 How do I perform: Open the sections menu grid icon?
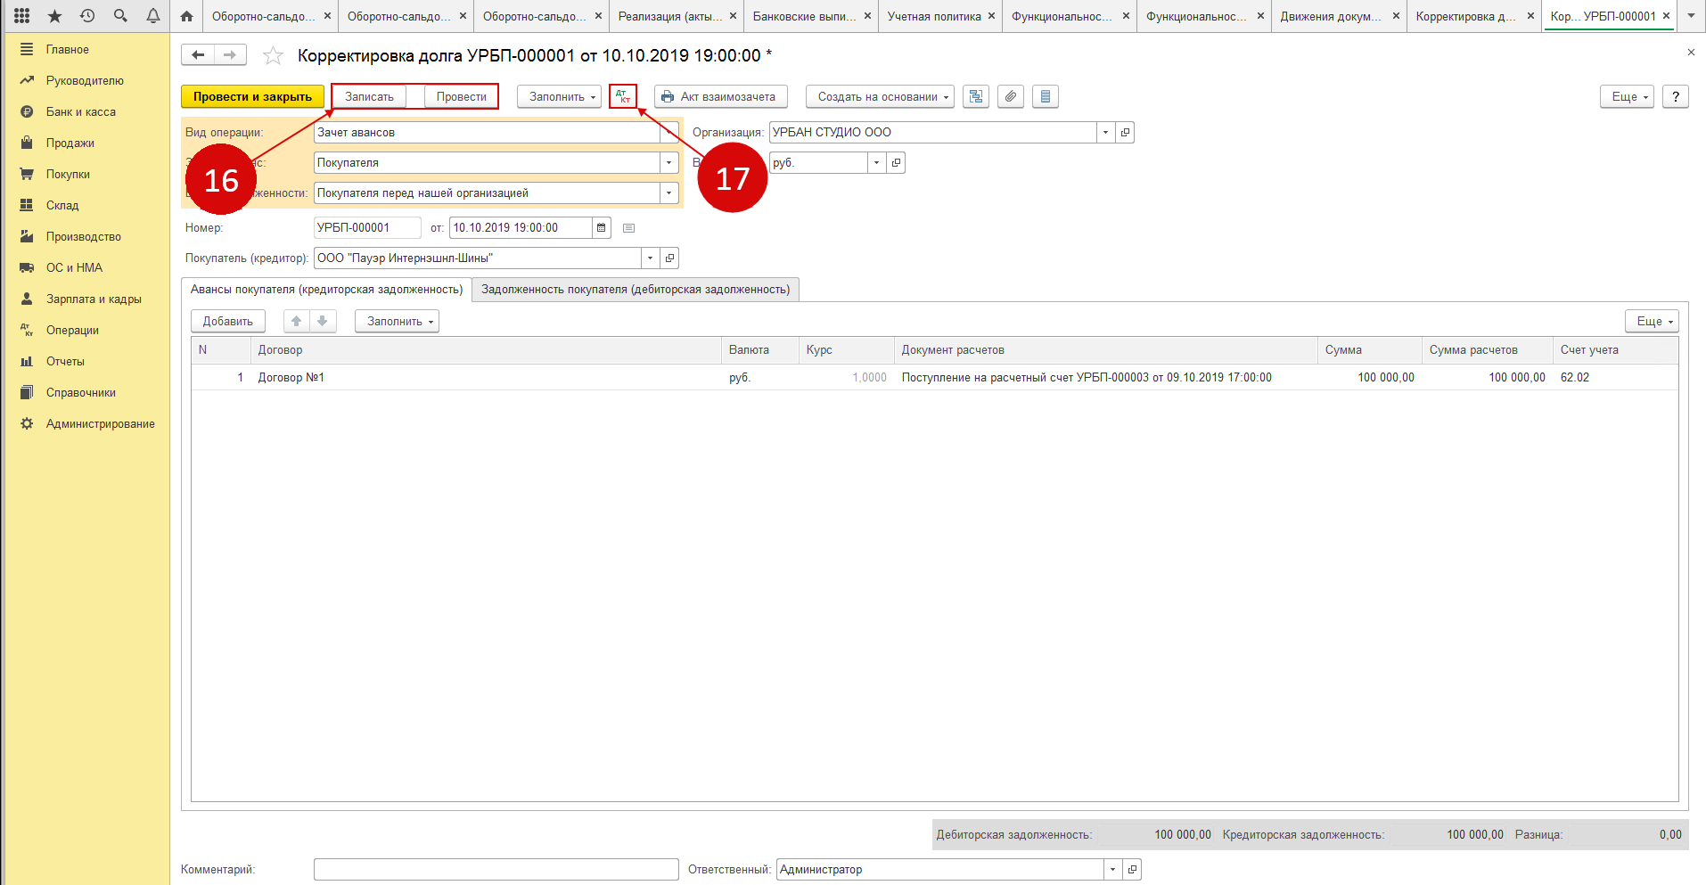(22, 16)
